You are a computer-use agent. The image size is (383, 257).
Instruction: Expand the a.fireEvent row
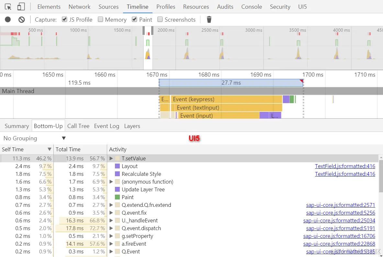coord(111,244)
